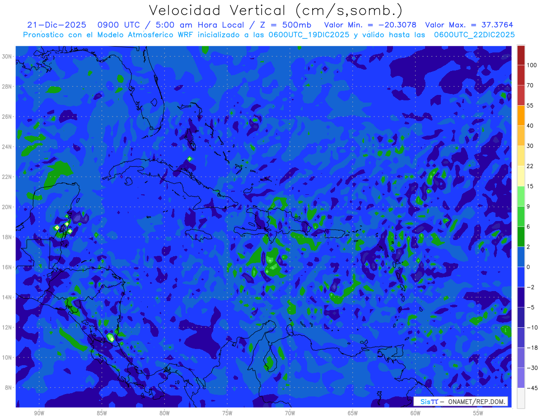Click 'Valor Max. = 37.3764' text
The image size is (542, 419).
(469, 25)
